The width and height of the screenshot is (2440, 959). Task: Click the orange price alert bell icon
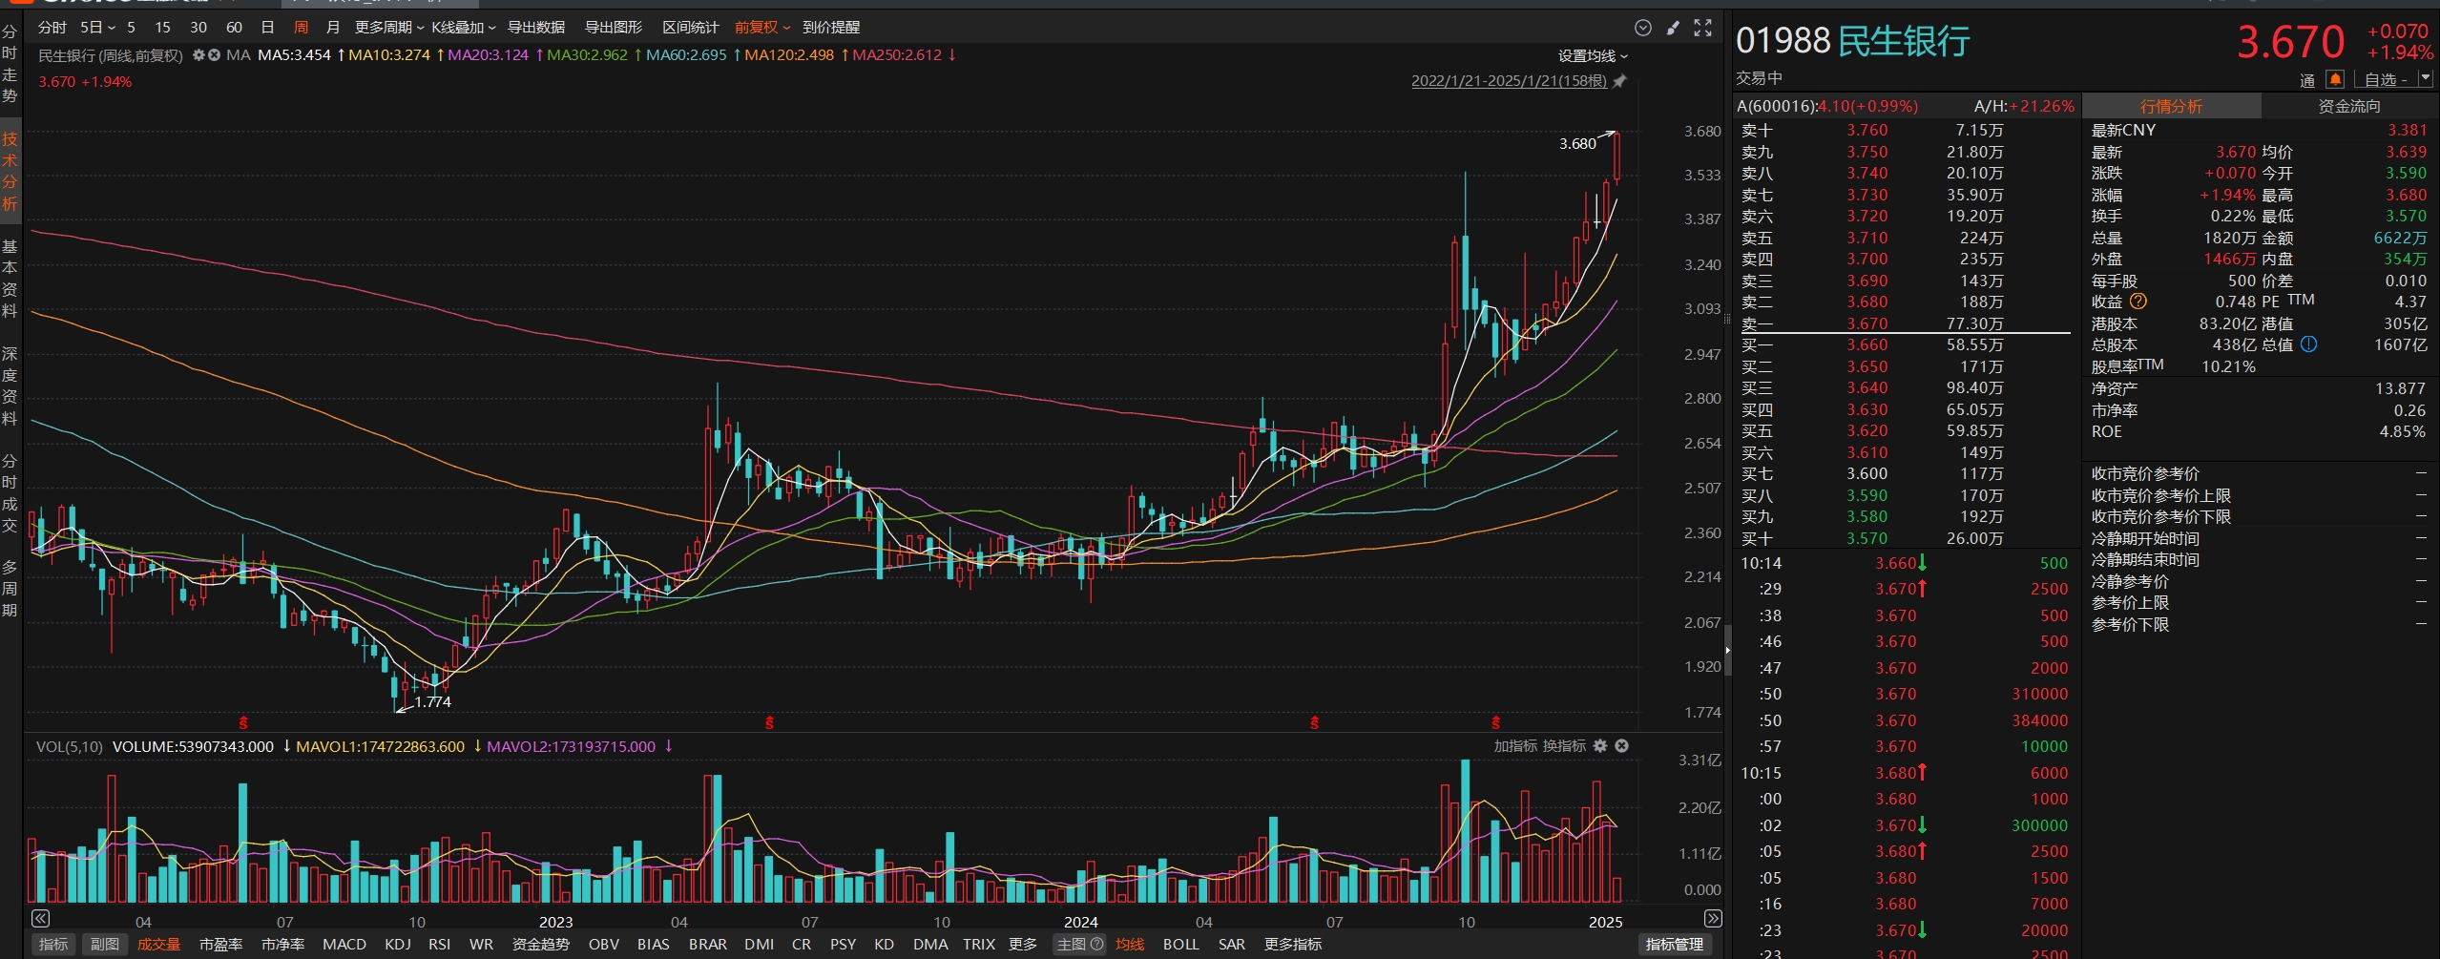[x=2335, y=79]
